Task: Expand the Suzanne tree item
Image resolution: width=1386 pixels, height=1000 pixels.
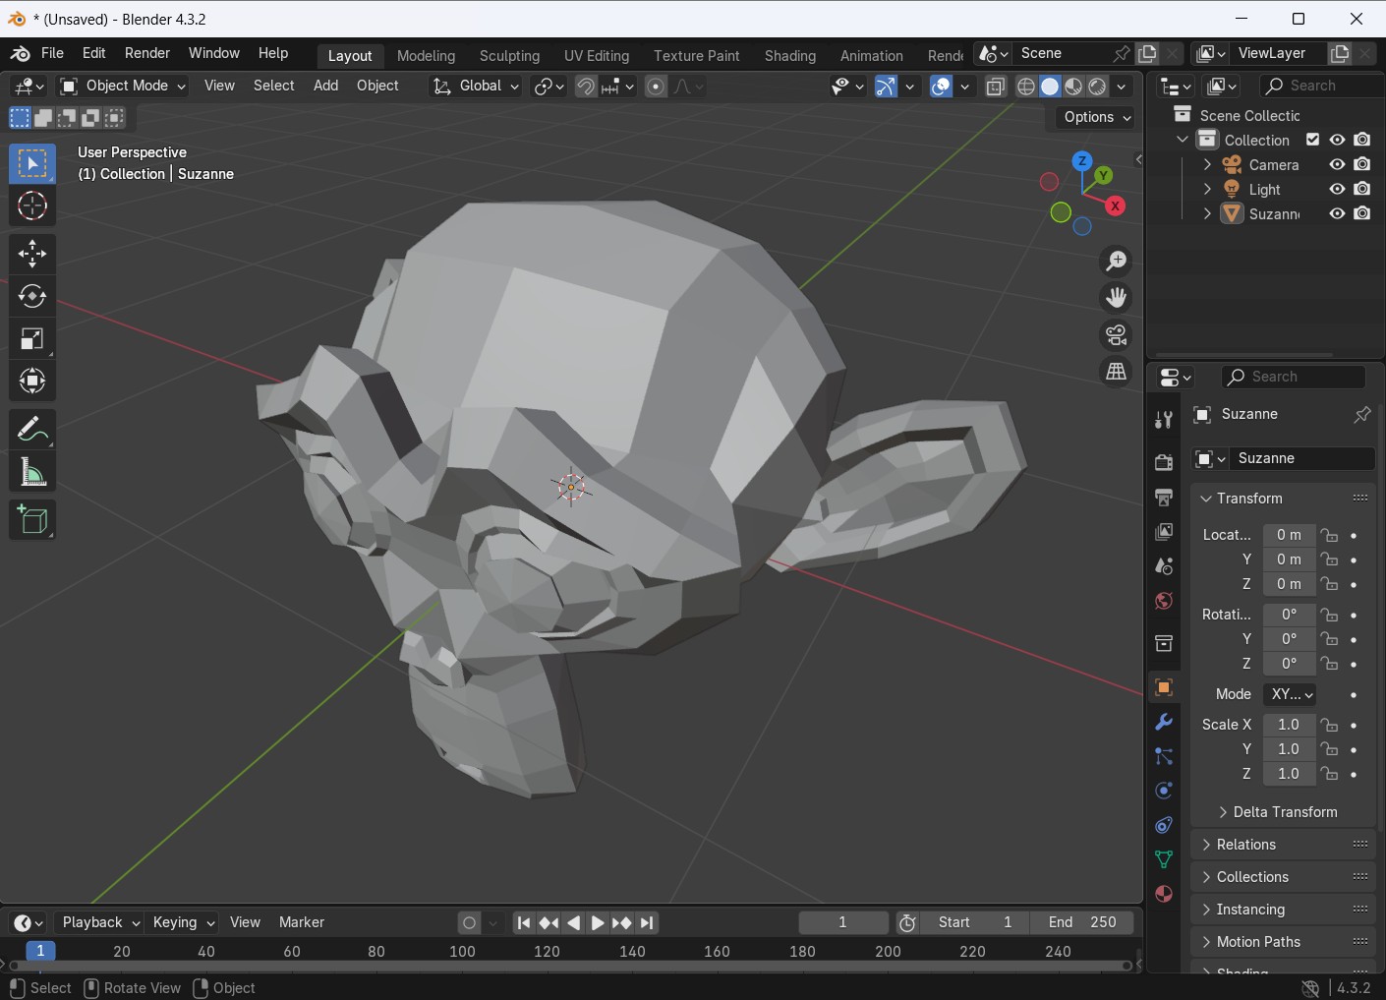Action: pos(1207,213)
